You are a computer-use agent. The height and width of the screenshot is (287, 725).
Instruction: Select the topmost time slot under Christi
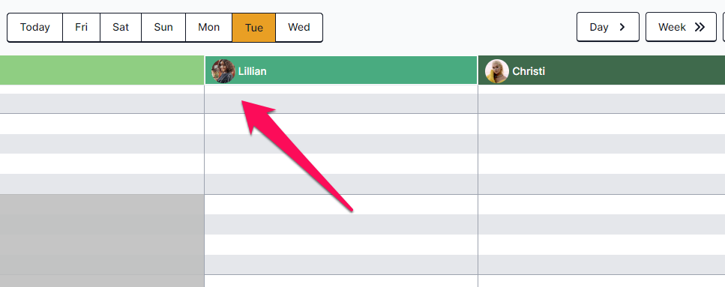(601, 89)
